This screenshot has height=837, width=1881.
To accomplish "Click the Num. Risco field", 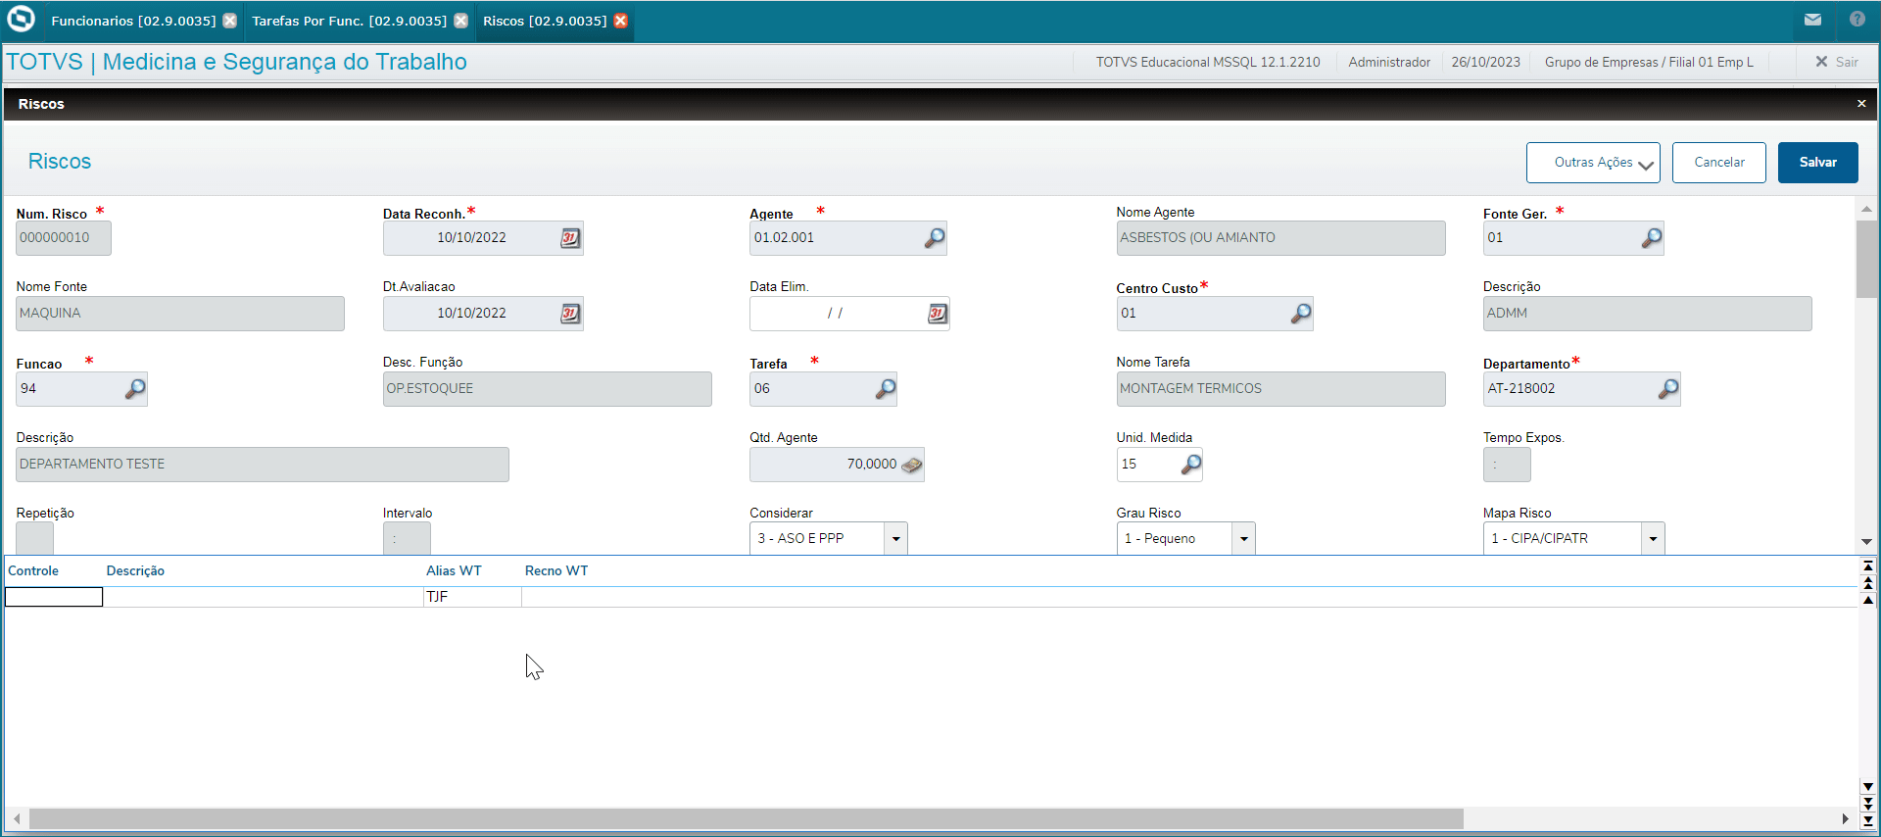I will [64, 238].
